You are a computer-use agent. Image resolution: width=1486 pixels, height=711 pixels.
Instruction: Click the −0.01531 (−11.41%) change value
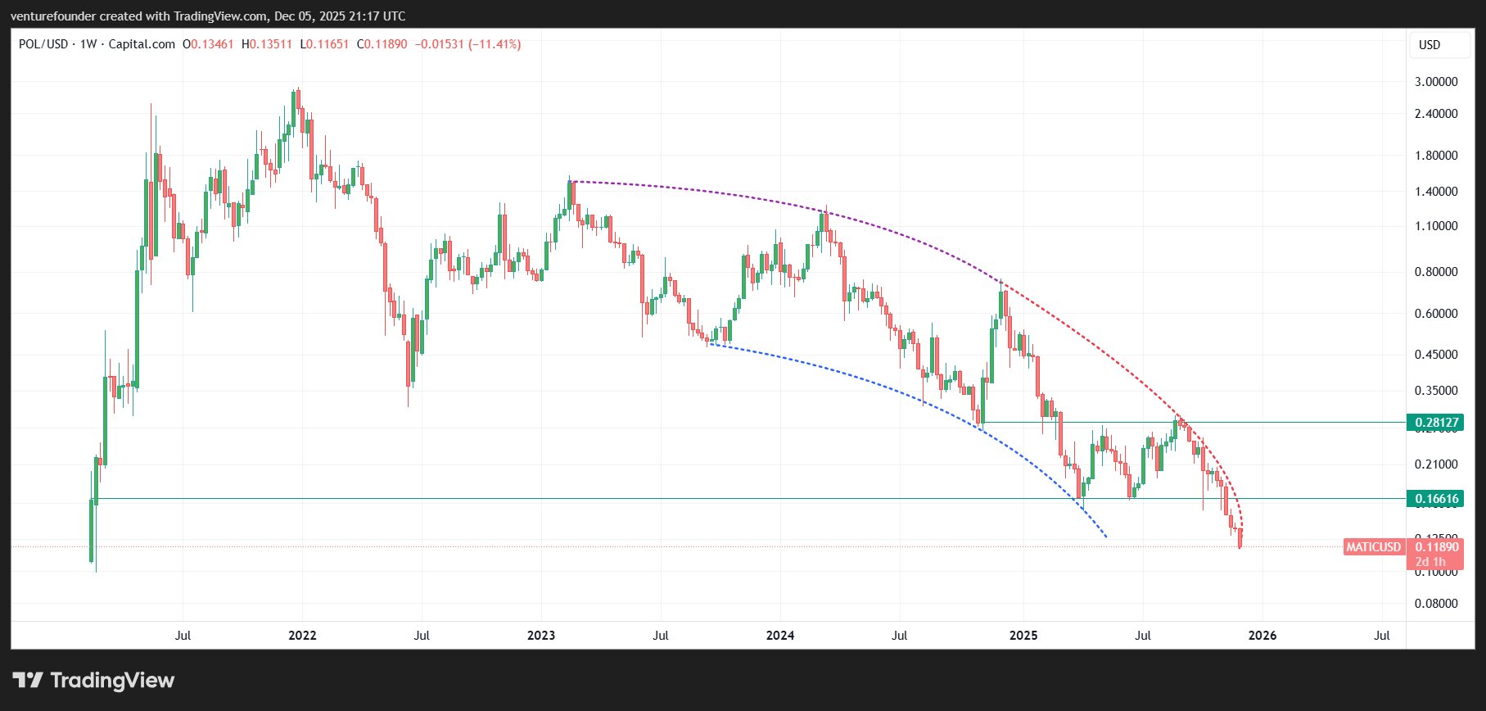[x=468, y=44]
